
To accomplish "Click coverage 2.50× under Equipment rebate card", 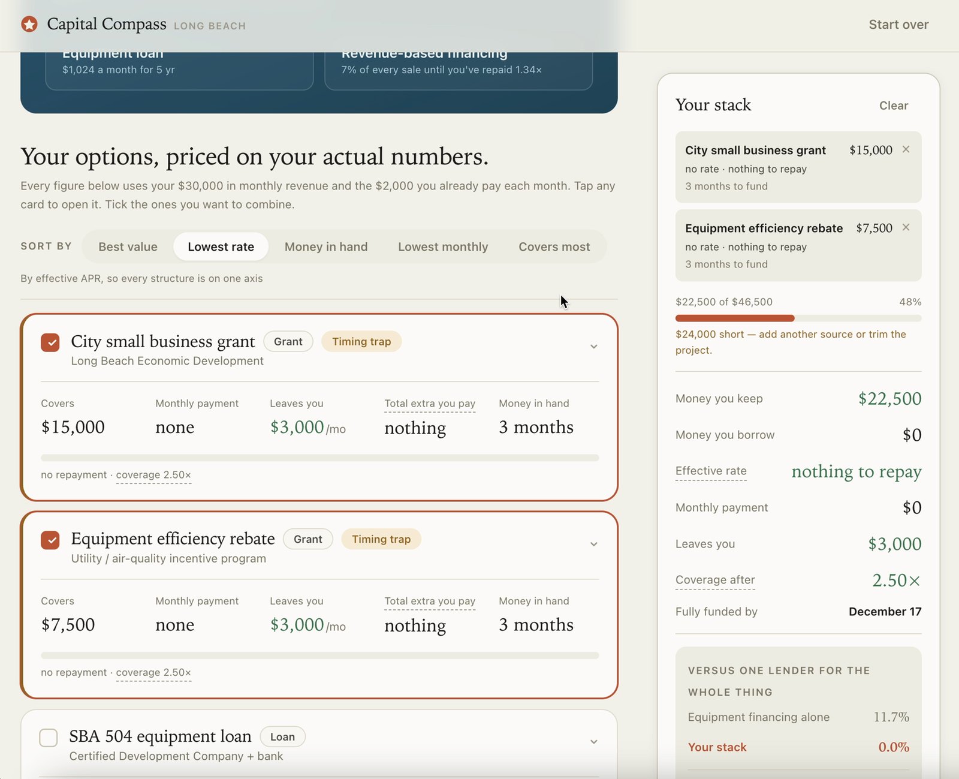I will (x=153, y=673).
